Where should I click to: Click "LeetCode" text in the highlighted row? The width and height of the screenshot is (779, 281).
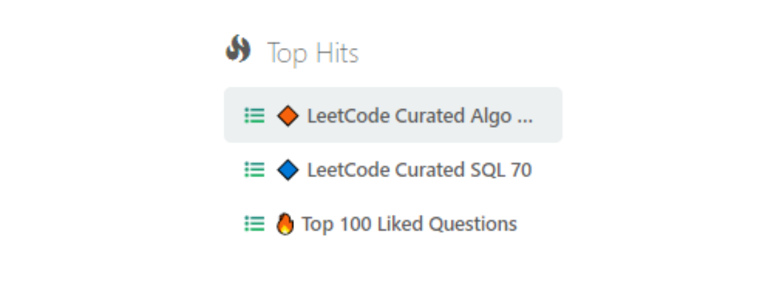[x=342, y=116]
